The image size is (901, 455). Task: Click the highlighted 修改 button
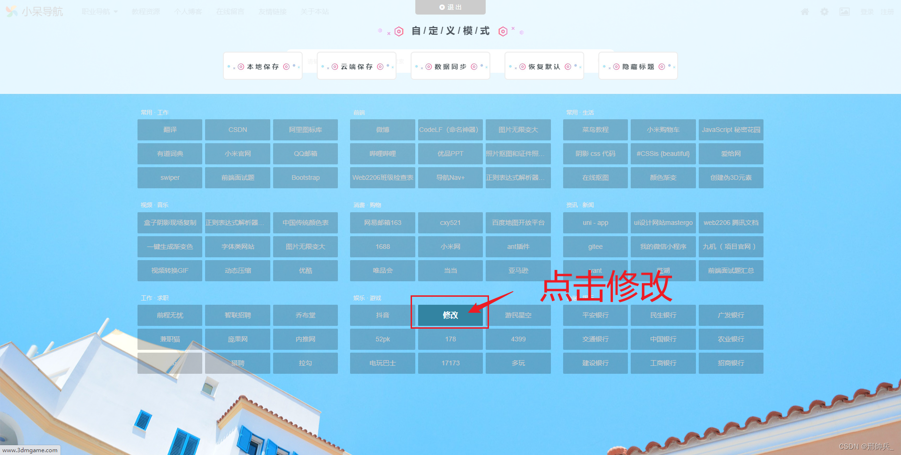[x=450, y=315]
